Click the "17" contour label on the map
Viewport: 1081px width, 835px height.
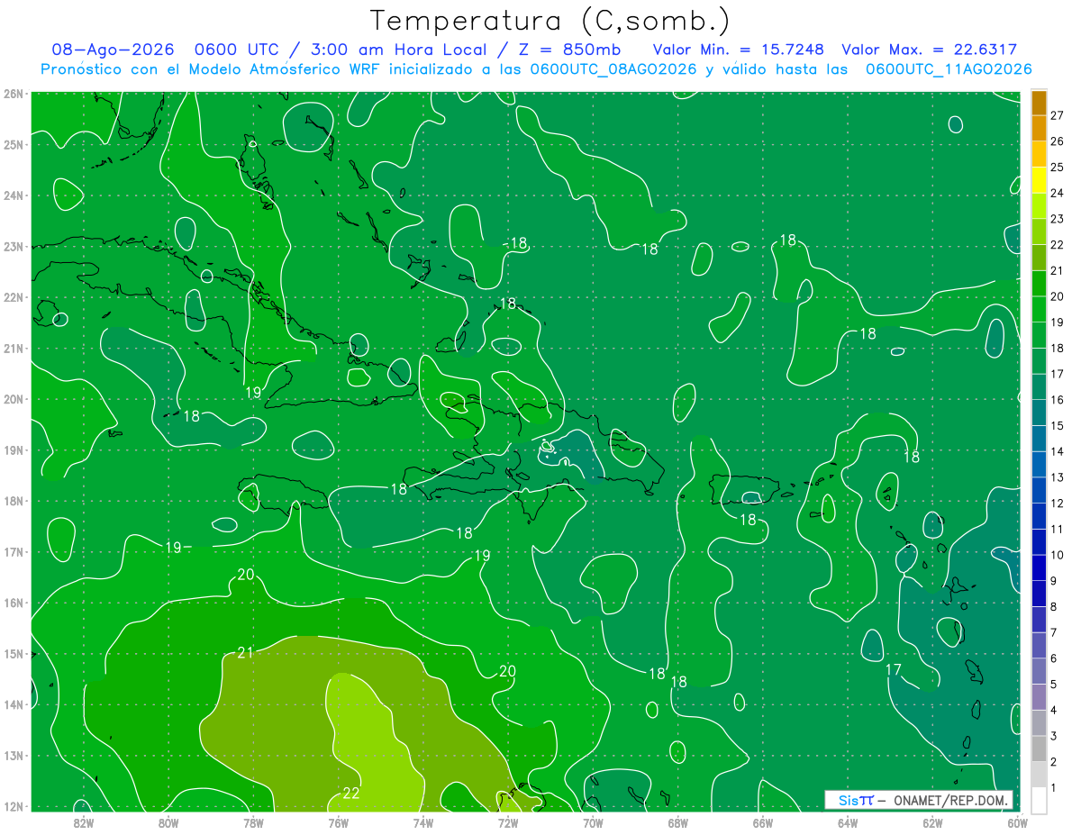click(x=894, y=669)
